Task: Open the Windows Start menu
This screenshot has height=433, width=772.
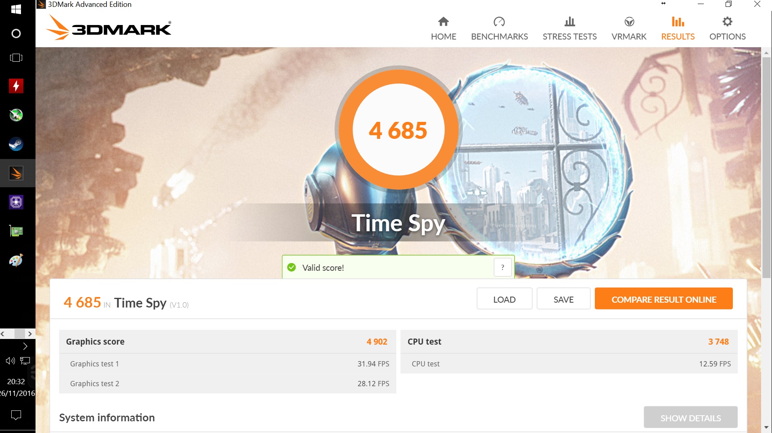Action: [16, 9]
